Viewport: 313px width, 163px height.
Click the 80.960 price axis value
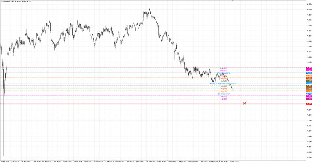[309, 4]
